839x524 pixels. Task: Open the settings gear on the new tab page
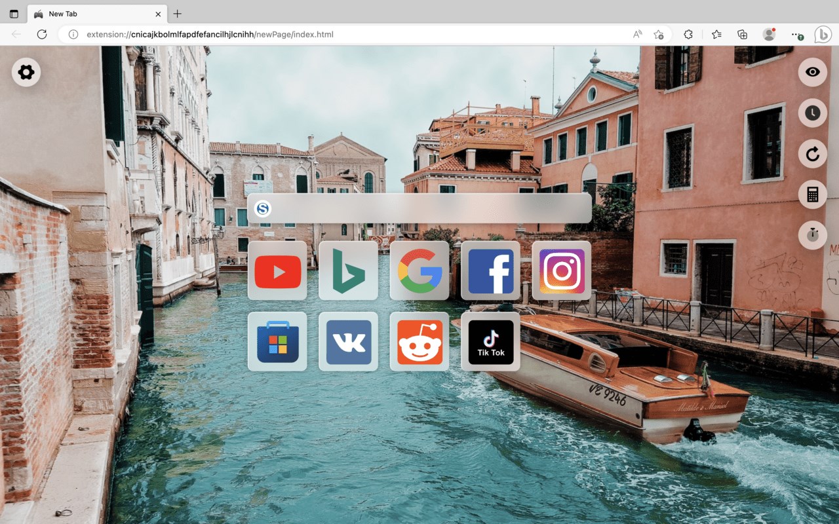coord(26,72)
